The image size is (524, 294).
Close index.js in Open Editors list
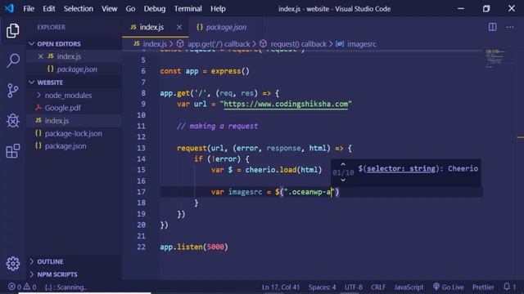(40, 56)
